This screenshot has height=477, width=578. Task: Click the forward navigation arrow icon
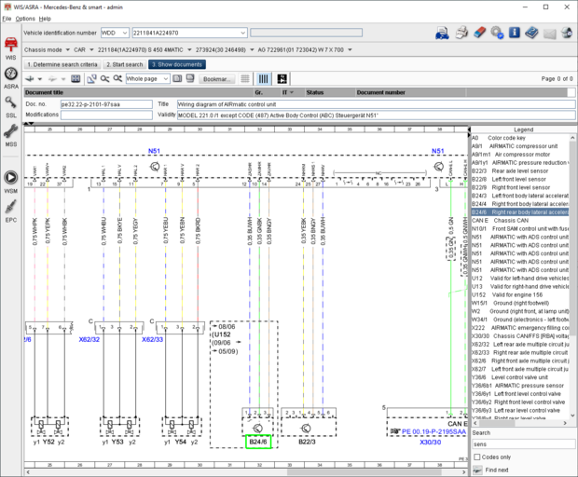pos(52,79)
